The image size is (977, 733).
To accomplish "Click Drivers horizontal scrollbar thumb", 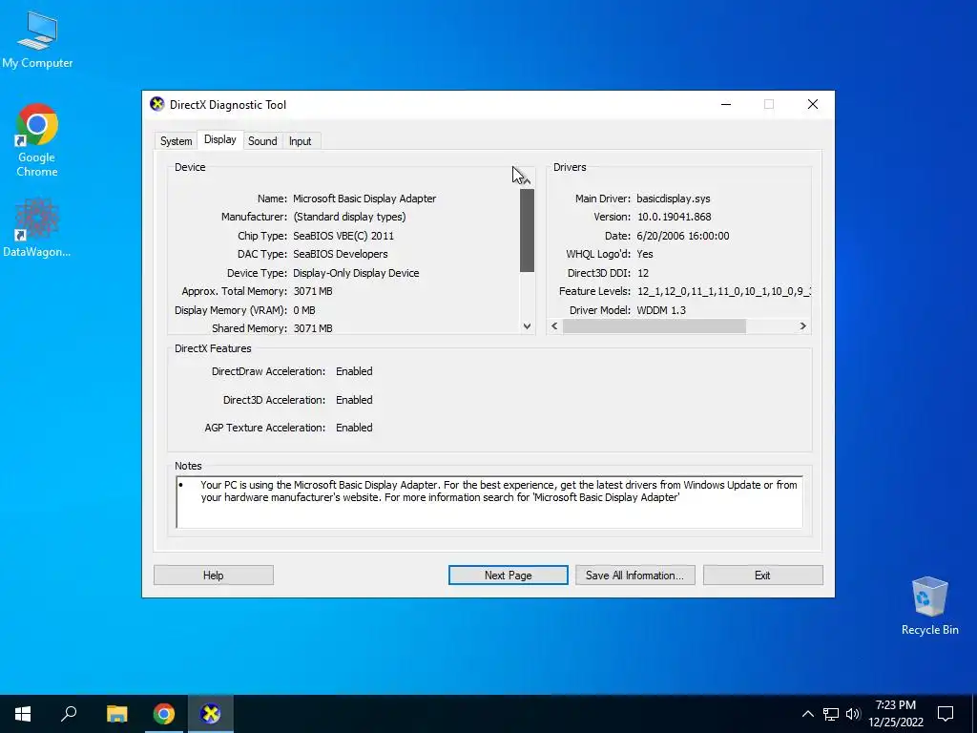I will point(655,326).
